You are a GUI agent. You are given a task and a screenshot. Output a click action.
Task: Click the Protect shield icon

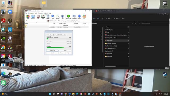click(79, 17)
